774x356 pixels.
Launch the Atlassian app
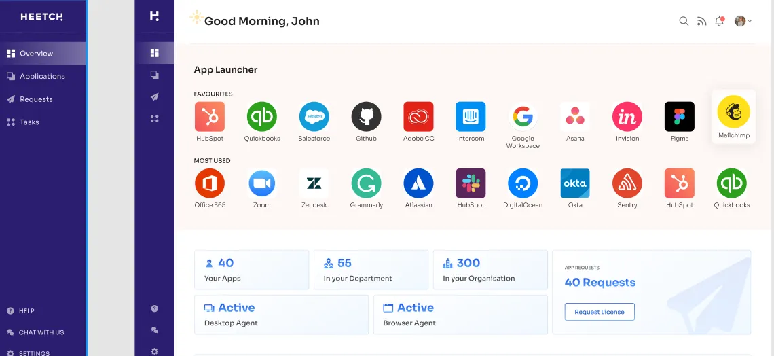pos(419,183)
